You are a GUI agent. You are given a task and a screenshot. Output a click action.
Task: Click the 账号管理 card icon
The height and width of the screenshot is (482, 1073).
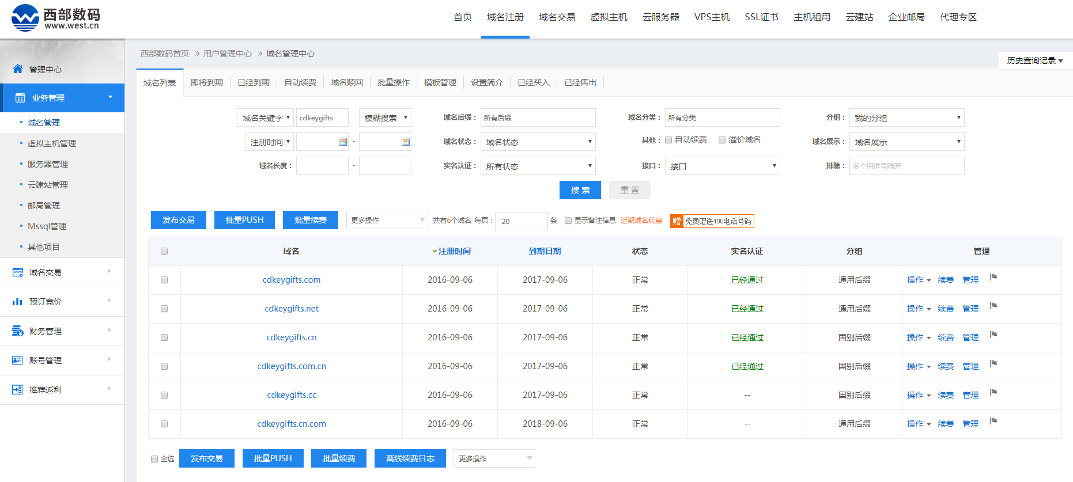pyautogui.click(x=18, y=360)
